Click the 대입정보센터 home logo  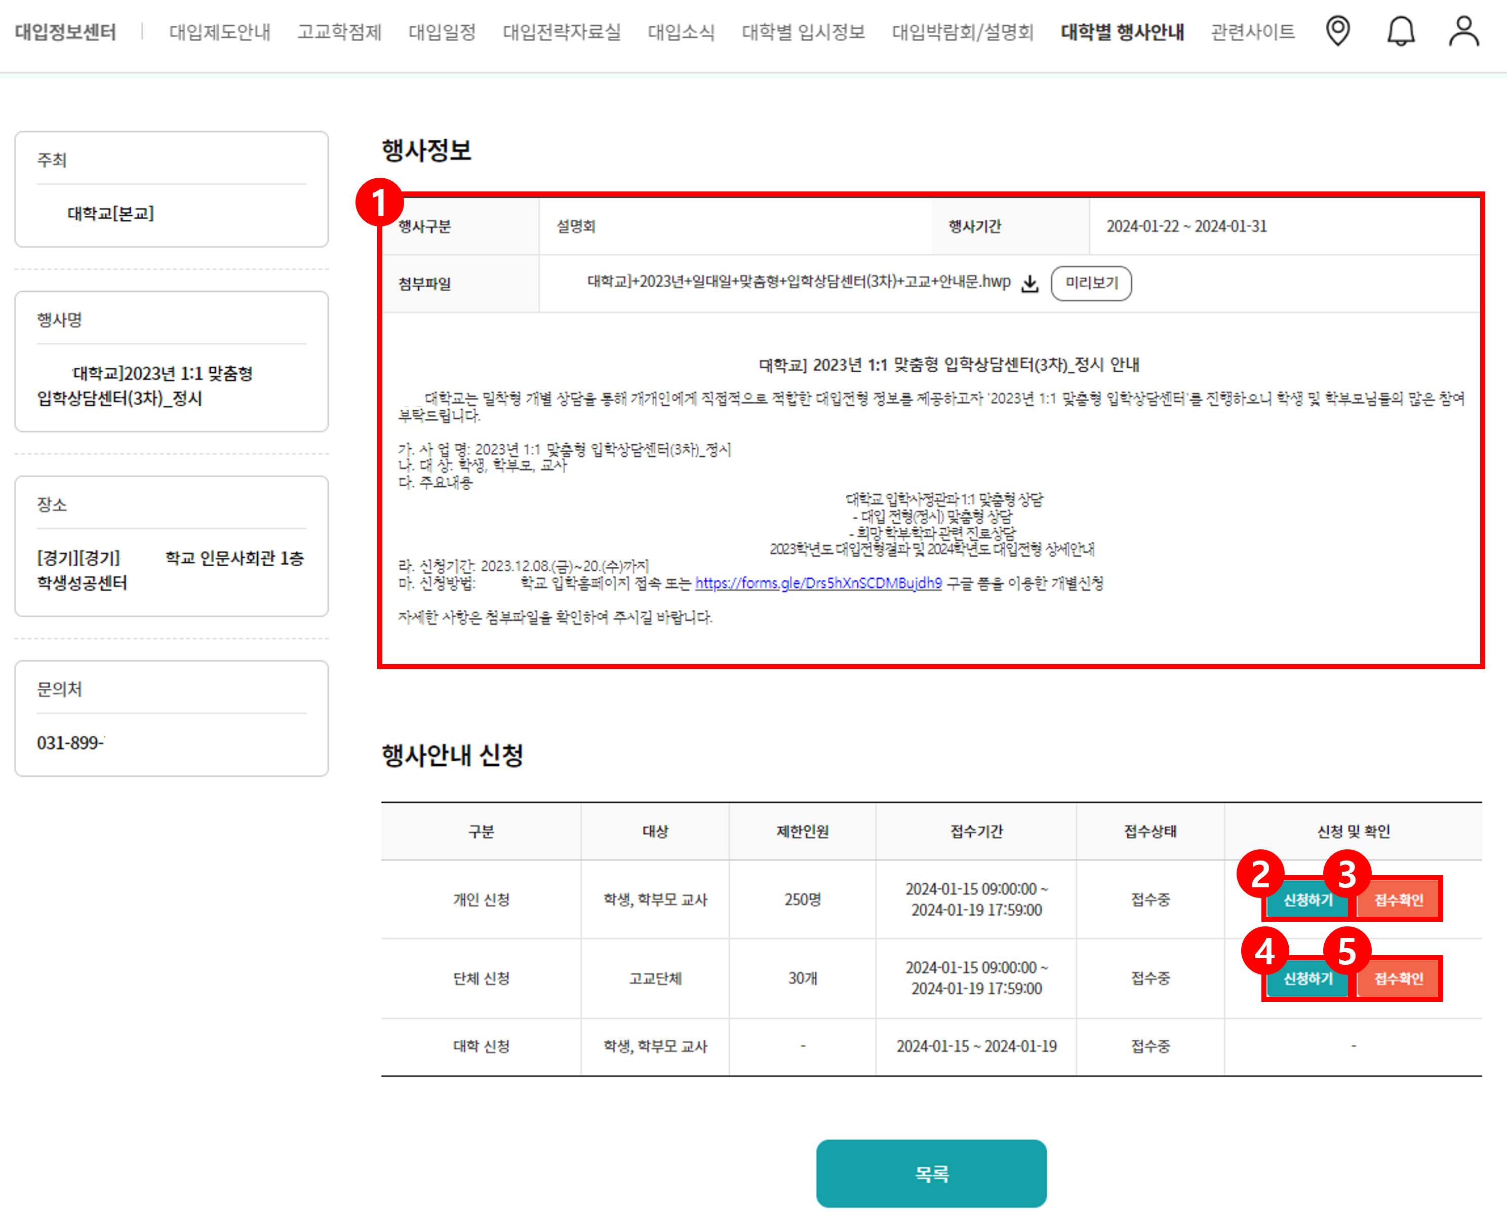click(x=66, y=32)
